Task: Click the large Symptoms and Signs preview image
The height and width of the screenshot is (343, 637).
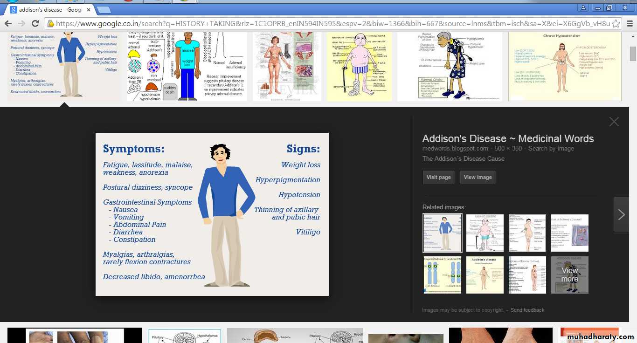Action: tap(212, 214)
